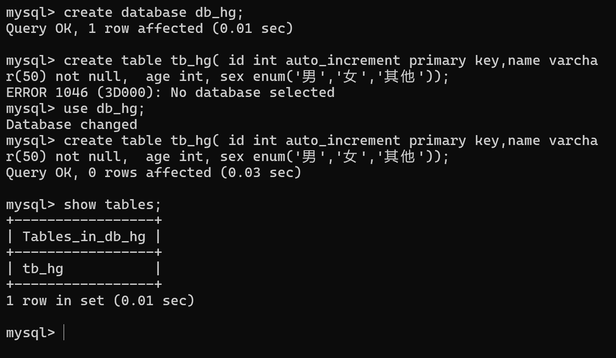Screen dimensions: 616x358
Task: Select the "tb_hg" row in the result table
Action: pyautogui.click(x=43, y=268)
